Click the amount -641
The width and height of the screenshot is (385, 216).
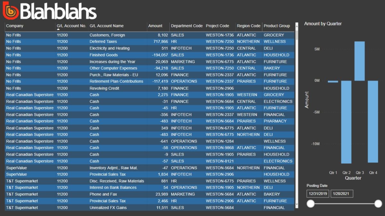point(164,141)
